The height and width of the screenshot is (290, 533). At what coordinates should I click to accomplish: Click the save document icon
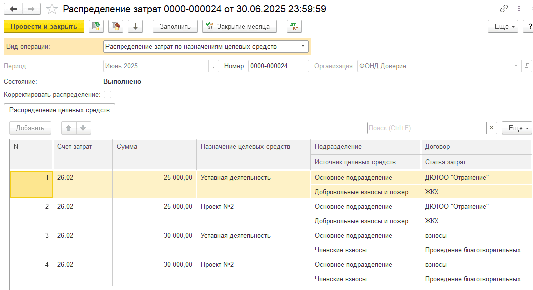click(x=96, y=26)
